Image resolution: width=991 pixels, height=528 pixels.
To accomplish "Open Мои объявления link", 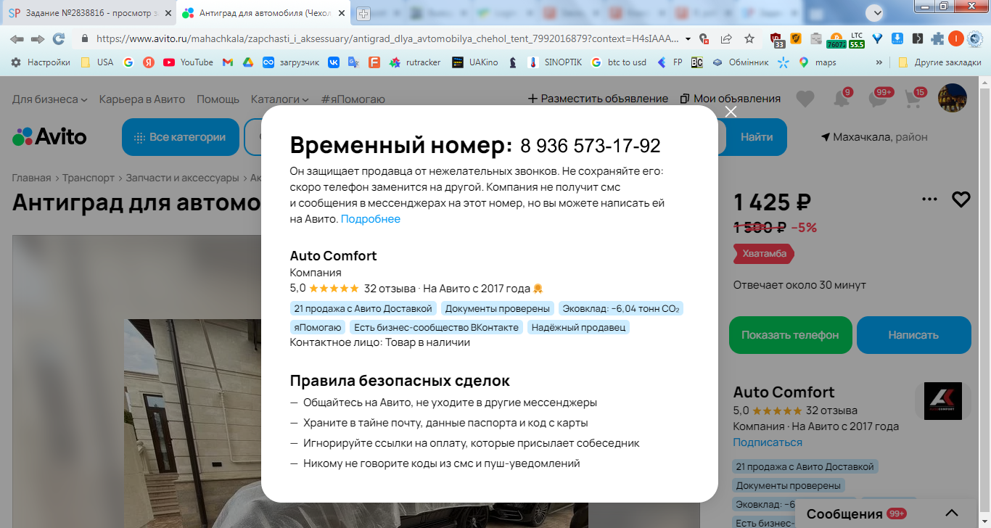I will point(730,99).
